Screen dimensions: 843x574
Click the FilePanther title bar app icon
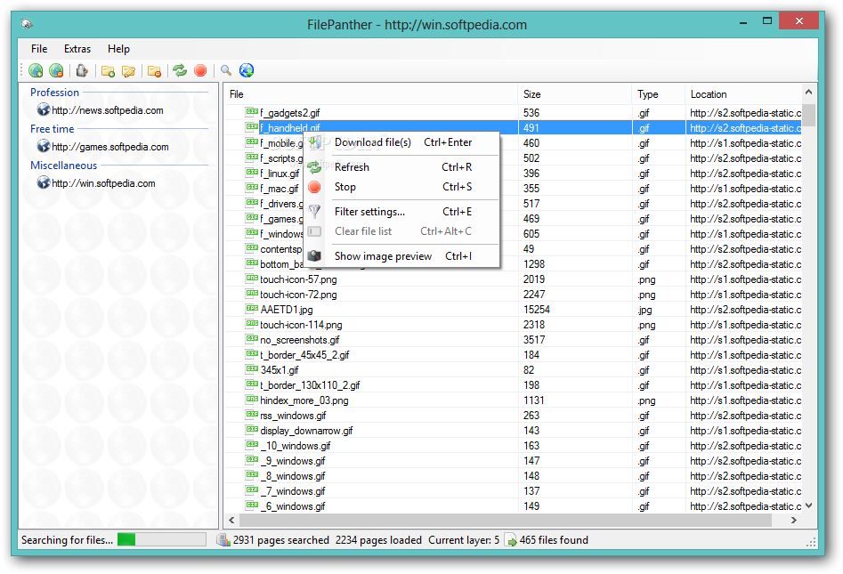pos(27,24)
